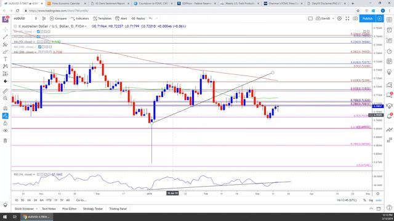The image size is (394, 221).
Task: Select the 5D date range
Action: pos(22,200)
